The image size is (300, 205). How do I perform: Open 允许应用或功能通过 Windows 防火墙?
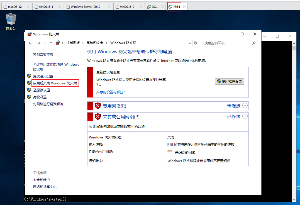(x=56, y=67)
